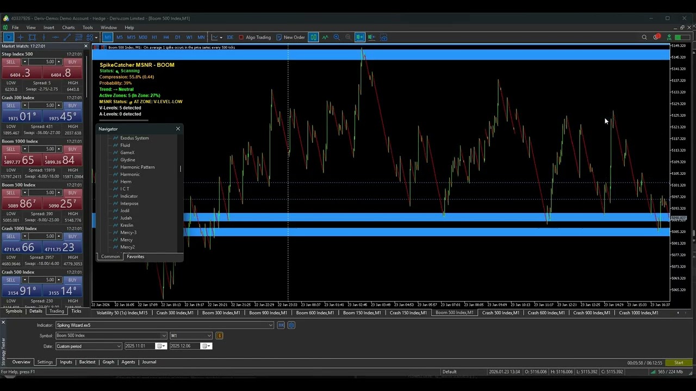Image resolution: width=696 pixels, height=391 pixels.
Task: Open indicator settings gear in Strategy Tester
Action: coord(291,325)
